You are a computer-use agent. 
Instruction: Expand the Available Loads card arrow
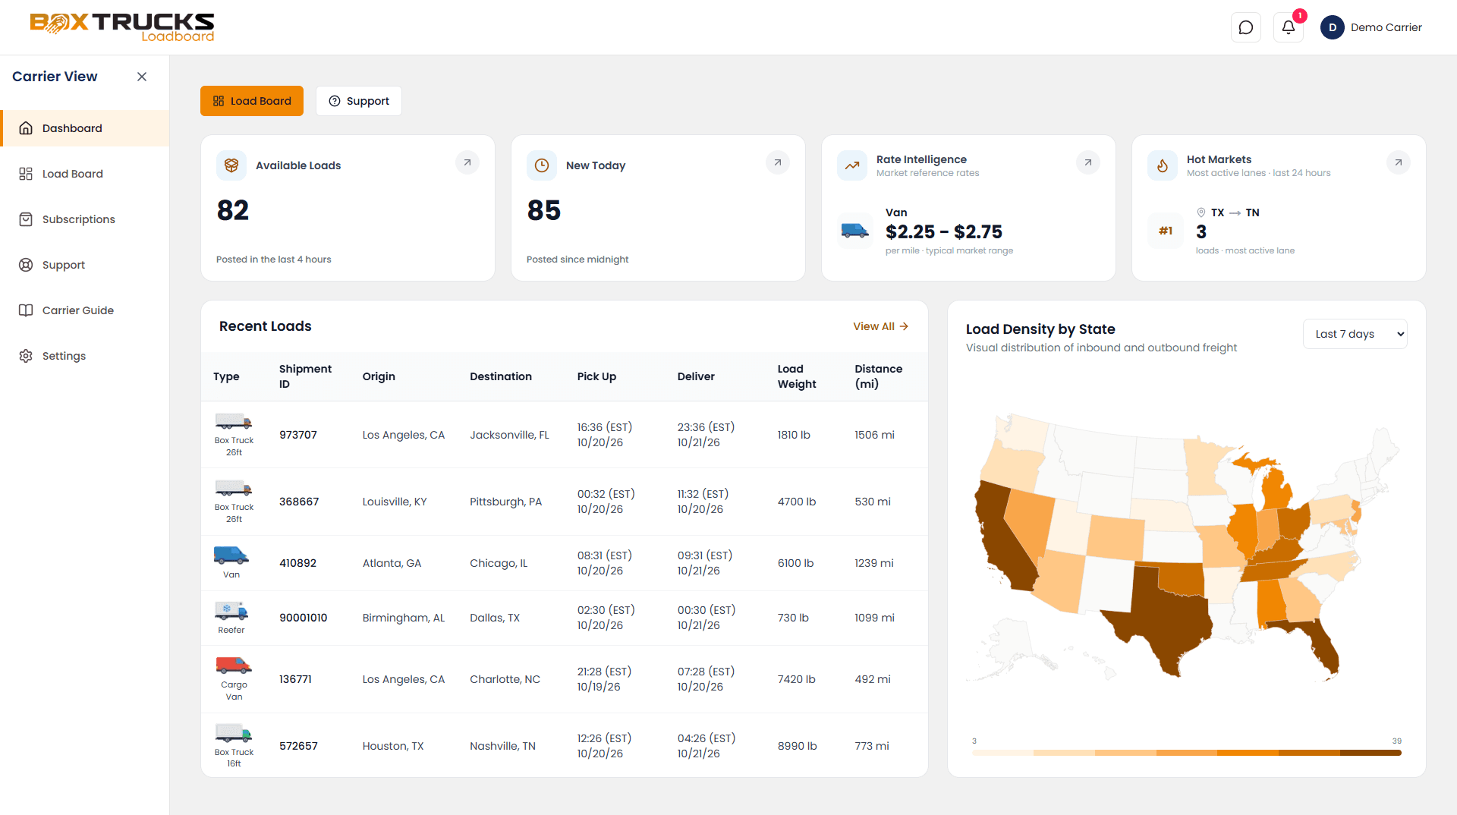click(467, 162)
